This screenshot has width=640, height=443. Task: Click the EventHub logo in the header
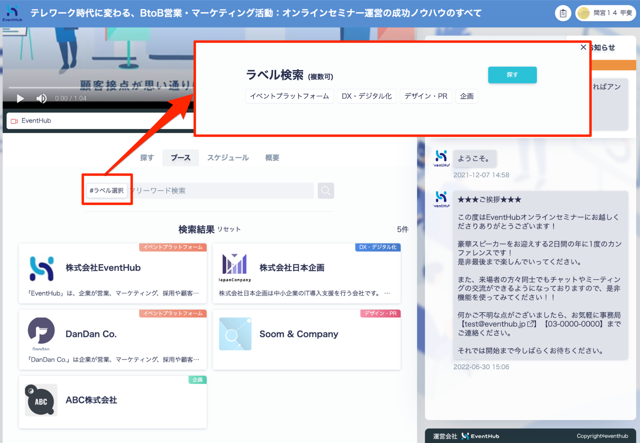point(12,13)
